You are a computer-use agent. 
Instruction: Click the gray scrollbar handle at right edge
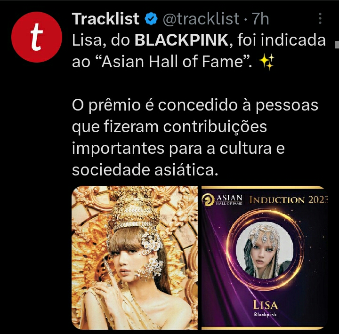tap(337, 45)
